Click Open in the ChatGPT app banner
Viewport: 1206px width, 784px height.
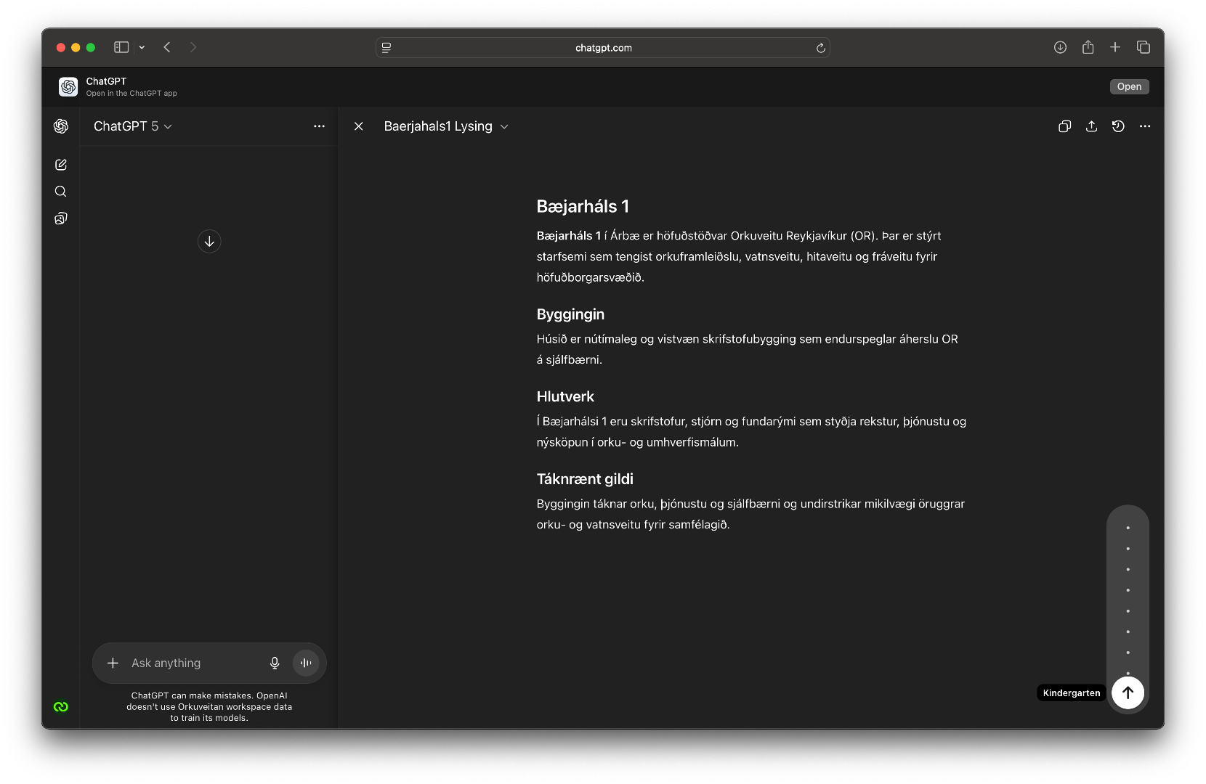click(x=1129, y=86)
